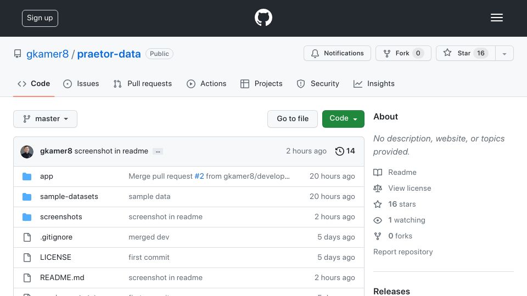527x296 pixels.
Task: Open the gkamer8 owner link
Action: pos(47,54)
